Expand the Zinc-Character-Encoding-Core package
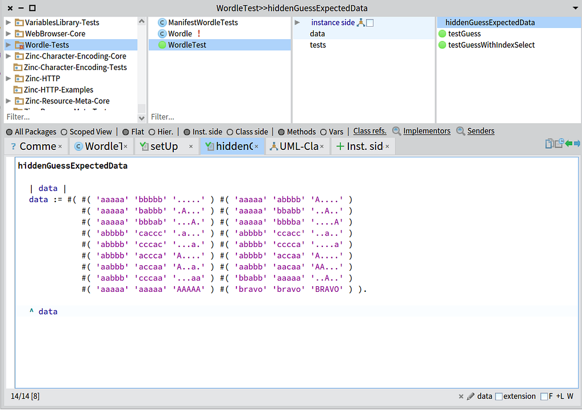The image size is (582, 410). [x=8, y=56]
